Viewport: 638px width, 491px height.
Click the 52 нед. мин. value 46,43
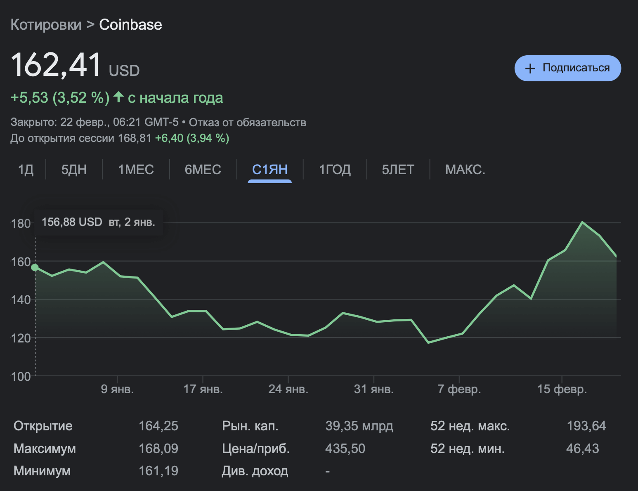[582, 449]
